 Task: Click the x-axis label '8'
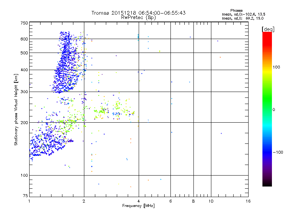tap(193, 201)
